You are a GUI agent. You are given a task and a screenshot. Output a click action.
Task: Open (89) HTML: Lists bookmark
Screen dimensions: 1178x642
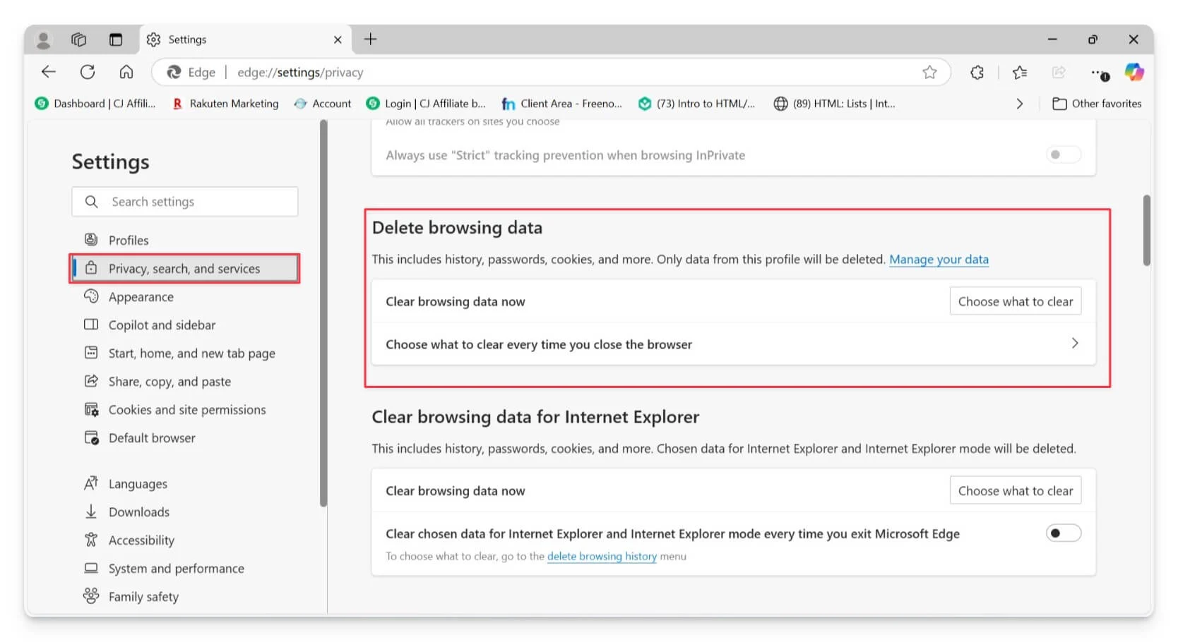pos(834,104)
